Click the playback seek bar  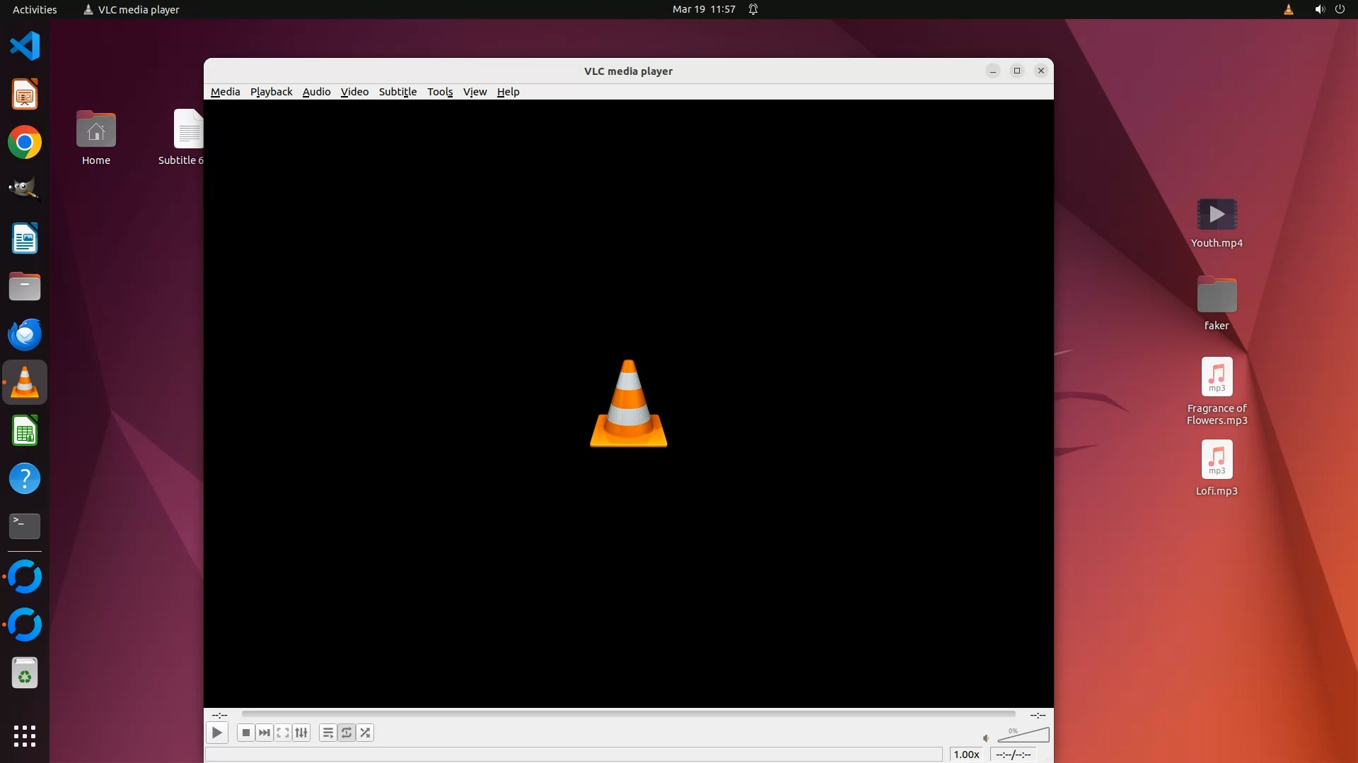[628, 714]
